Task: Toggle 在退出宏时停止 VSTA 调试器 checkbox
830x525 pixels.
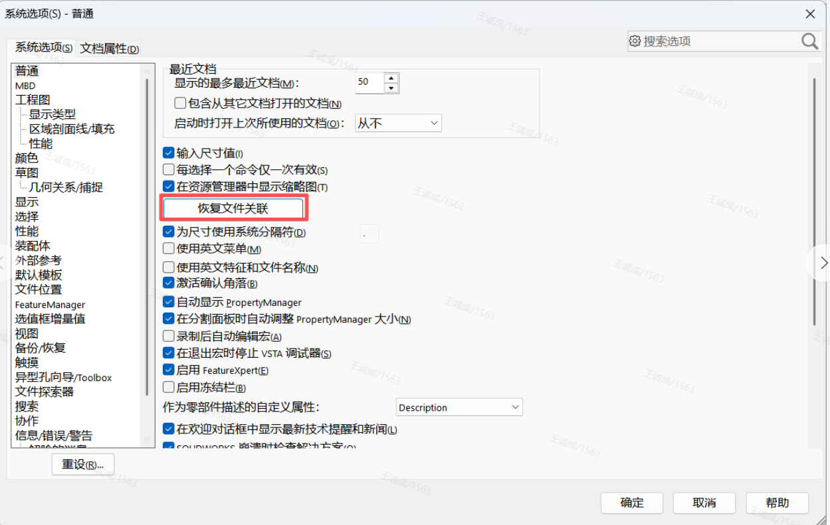Action: click(168, 353)
